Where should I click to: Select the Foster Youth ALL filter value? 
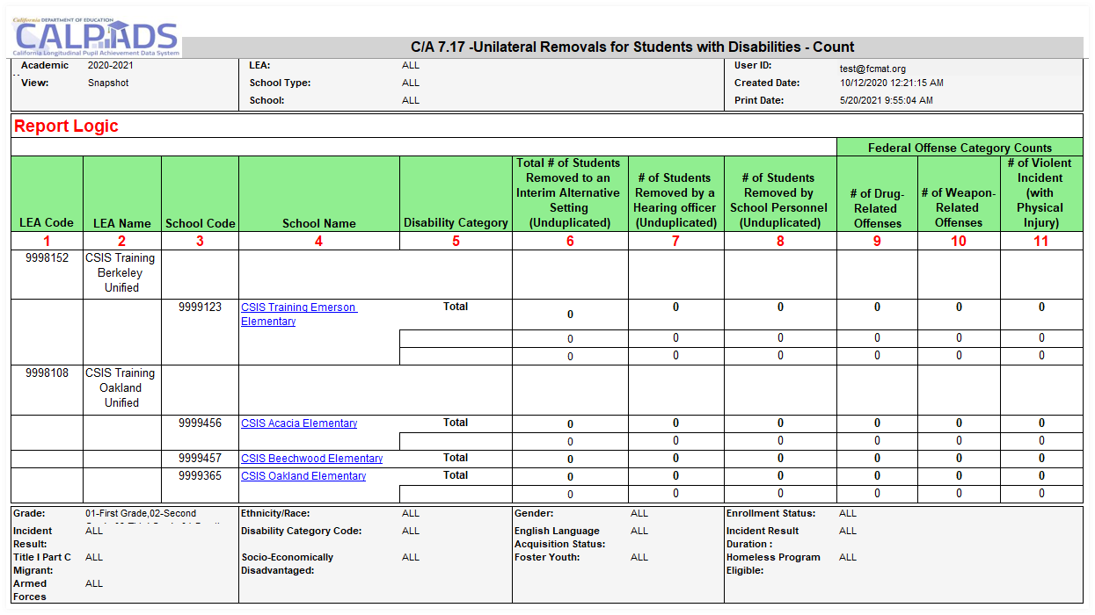click(637, 557)
